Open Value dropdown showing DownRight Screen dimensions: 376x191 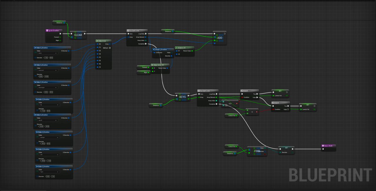tap(48, 87)
